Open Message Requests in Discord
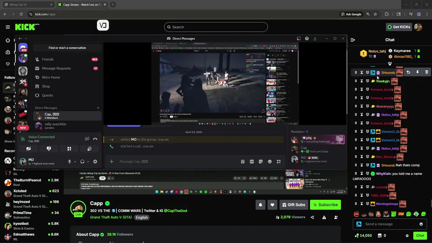Viewport: 432px width, 243px height. pyautogui.click(x=67, y=69)
